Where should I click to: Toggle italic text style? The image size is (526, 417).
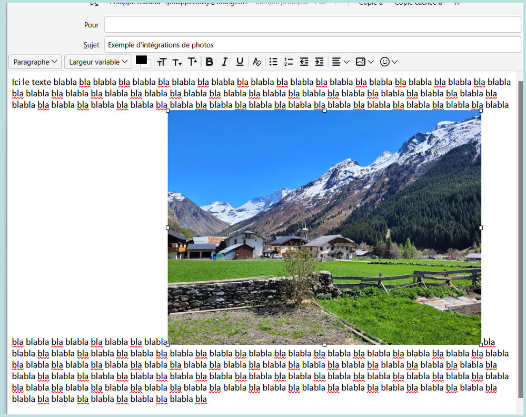[225, 62]
